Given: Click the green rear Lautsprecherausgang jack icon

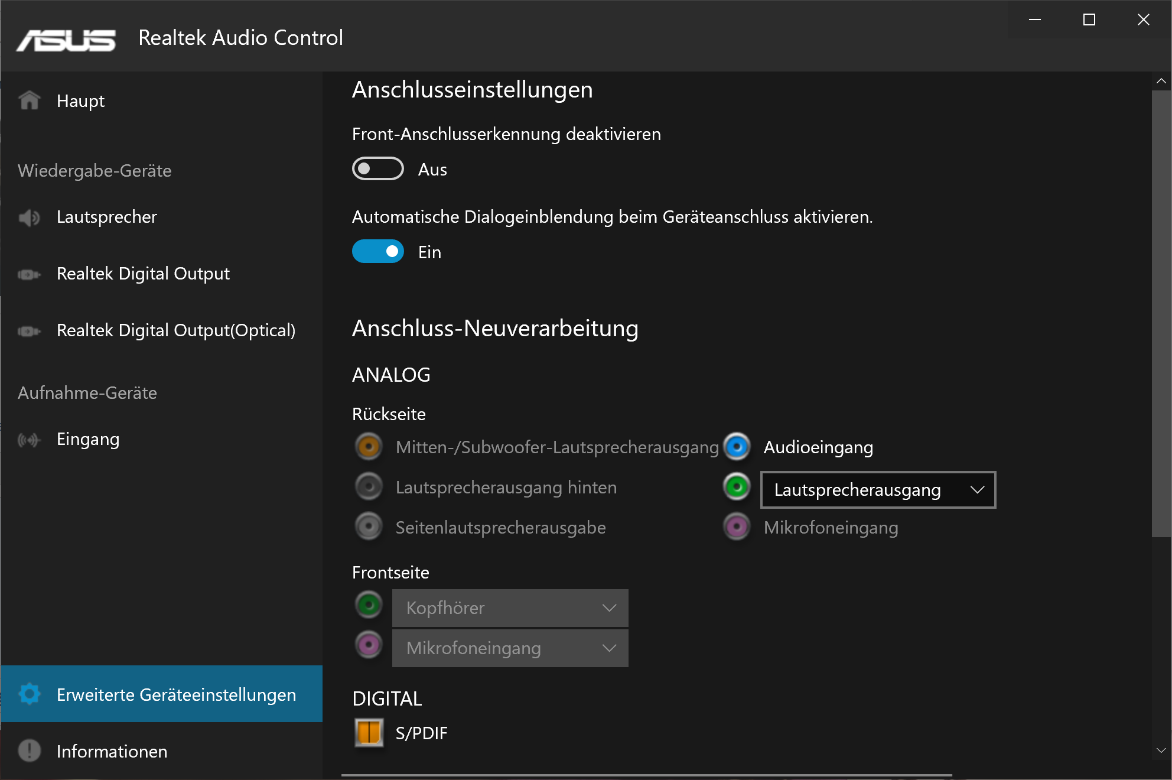Looking at the screenshot, I should [x=737, y=487].
